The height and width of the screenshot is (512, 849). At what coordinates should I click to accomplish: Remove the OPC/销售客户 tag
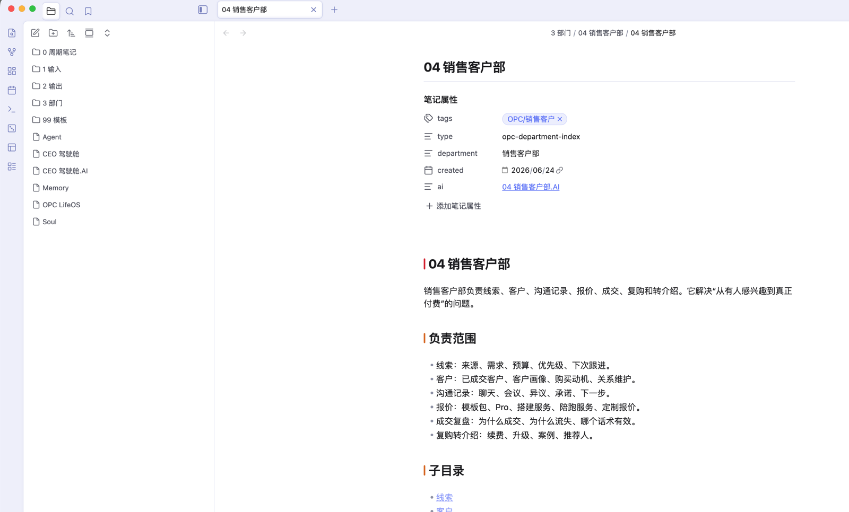560,119
